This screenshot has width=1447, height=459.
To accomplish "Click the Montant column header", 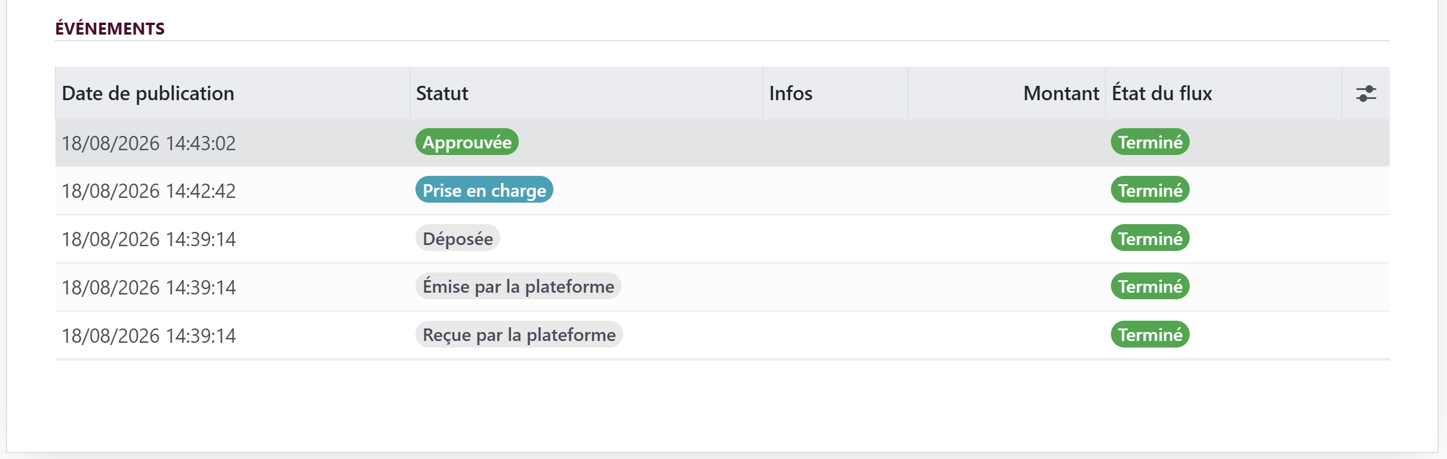I will (x=1061, y=94).
